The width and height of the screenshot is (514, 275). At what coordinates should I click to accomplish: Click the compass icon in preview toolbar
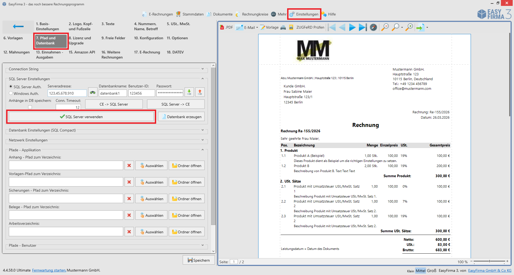coord(373,27)
